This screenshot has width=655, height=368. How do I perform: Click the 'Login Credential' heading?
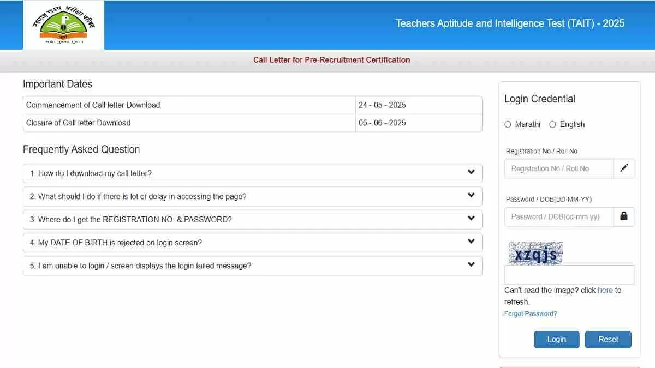click(540, 99)
